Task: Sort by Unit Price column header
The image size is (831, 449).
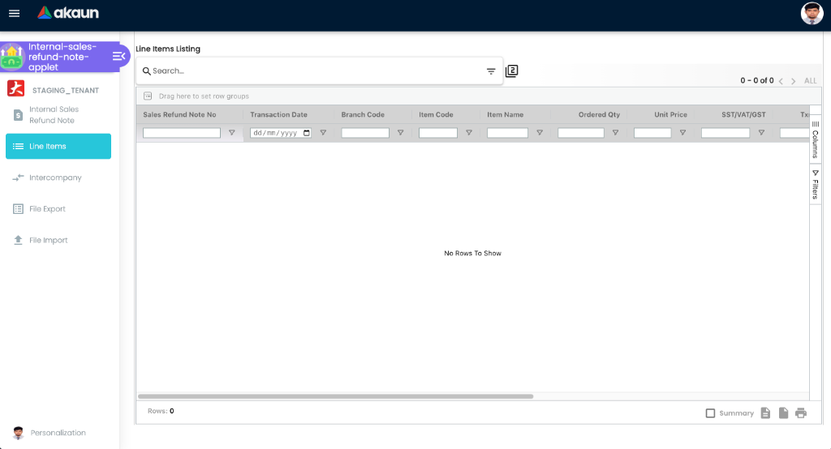Action: coord(670,114)
